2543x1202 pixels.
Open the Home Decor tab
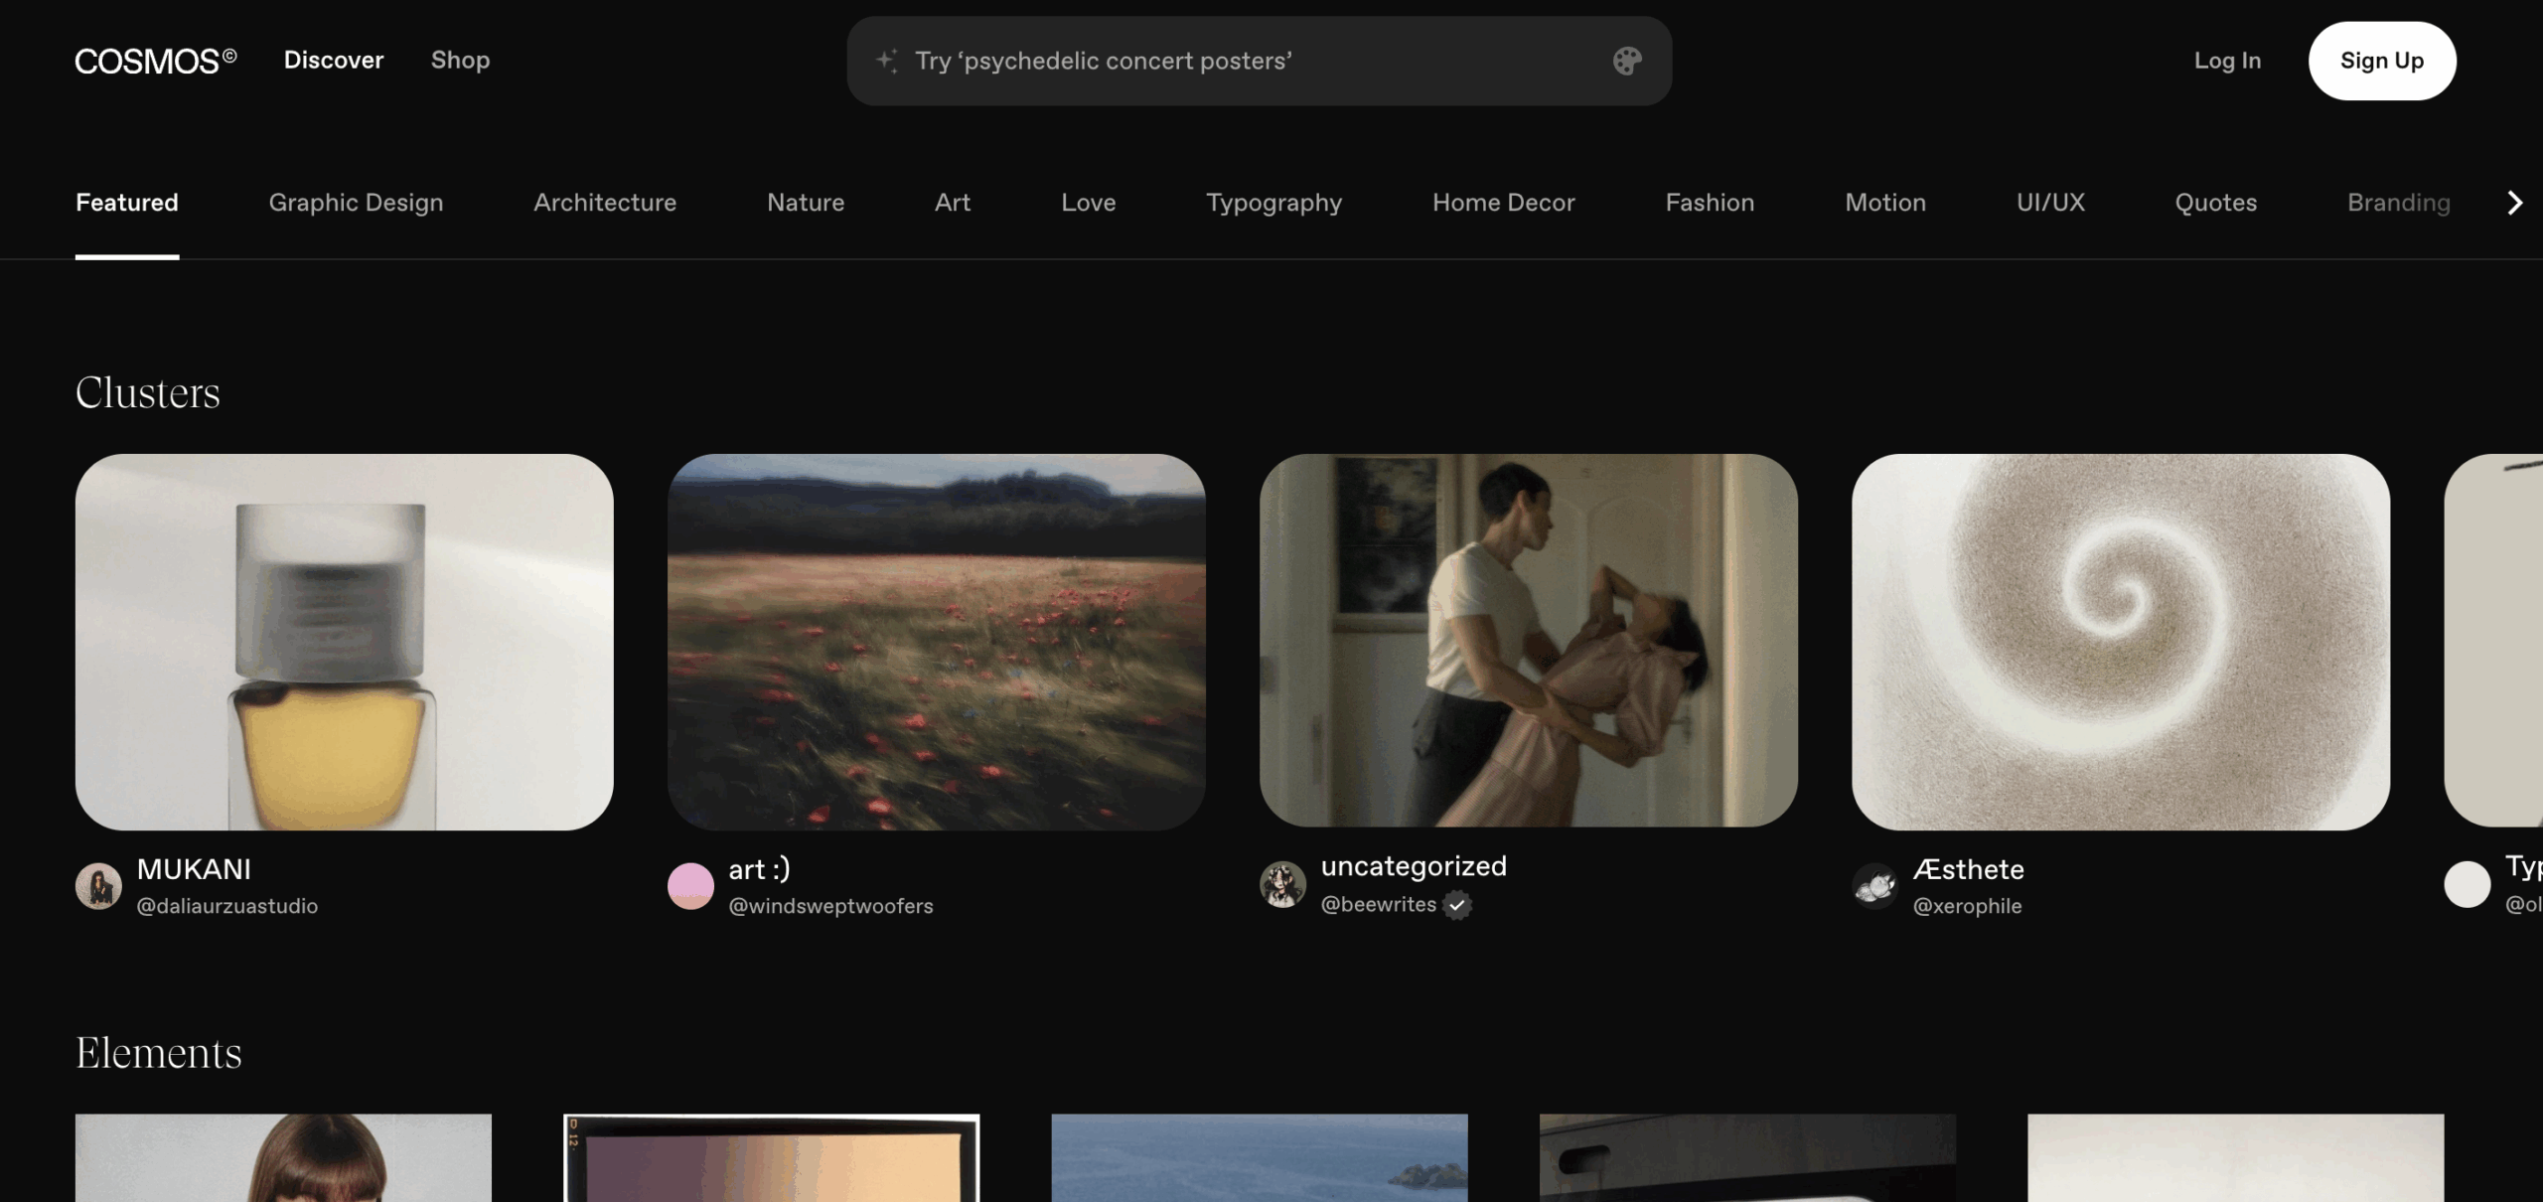click(x=1503, y=203)
